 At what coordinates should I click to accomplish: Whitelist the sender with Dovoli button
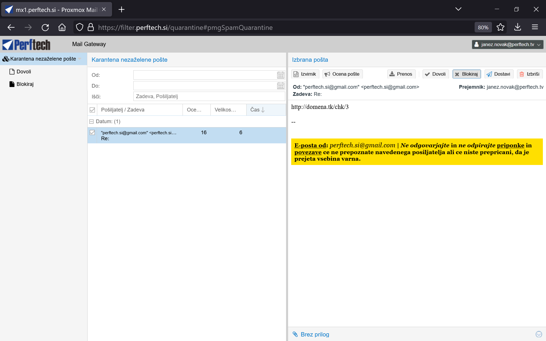coord(435,74)
